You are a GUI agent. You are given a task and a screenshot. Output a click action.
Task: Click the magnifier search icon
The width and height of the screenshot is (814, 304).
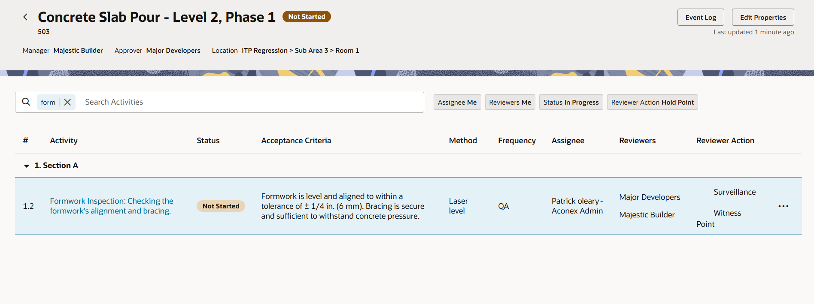click(26, 102)
